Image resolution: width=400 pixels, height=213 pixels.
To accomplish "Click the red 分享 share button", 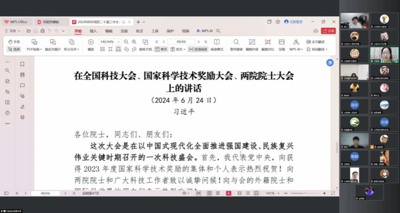I will click(x=328, y=31).
